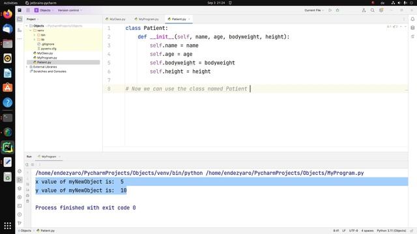Open Git version control tool window icon
Viewport: 417px width, 234px height.
pyautogui.click(x=20, y=223)
